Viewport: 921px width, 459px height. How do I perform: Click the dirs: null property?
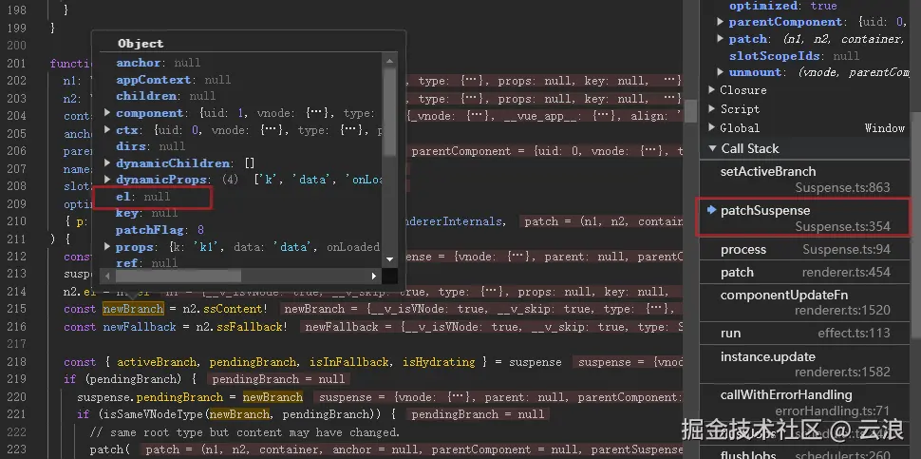point(150,146)
